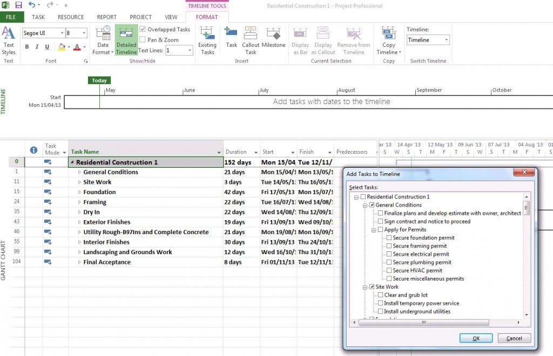Click OK in Add Tasks to Timeline
553x356 pixels.
point(475,338)
